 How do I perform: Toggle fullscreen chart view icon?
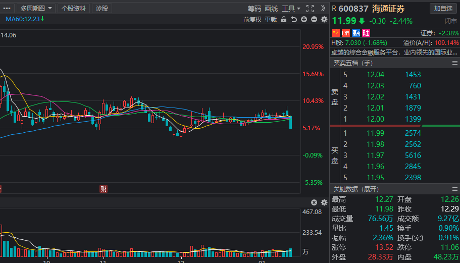coord(310,9)
